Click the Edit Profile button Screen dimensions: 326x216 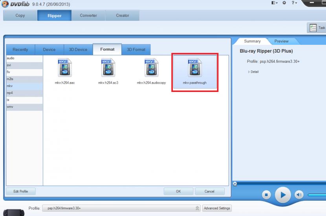pos(21,191)
